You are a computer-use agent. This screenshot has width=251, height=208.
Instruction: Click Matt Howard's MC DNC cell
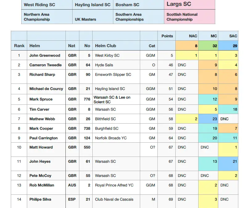coord(208,149)
